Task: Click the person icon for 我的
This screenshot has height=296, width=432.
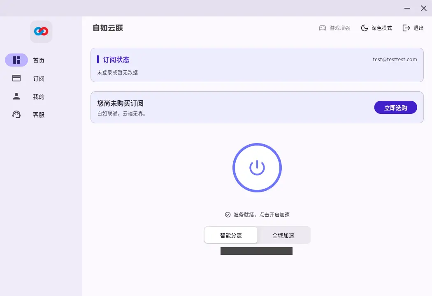Action: click(x=16, y=96)
